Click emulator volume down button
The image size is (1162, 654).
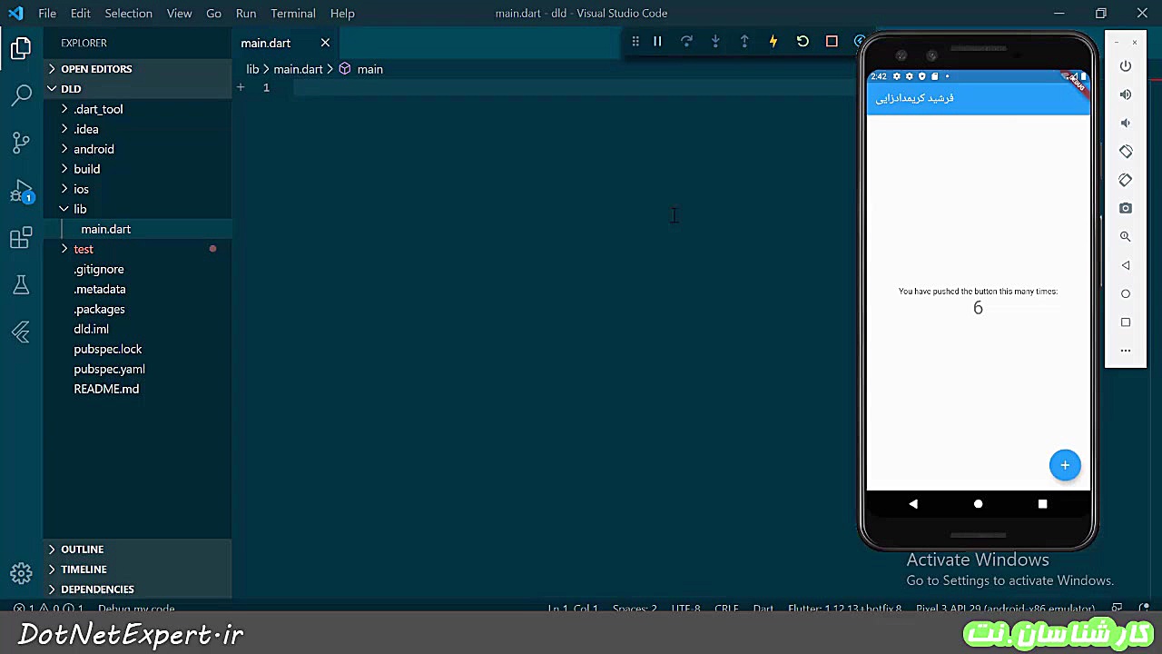(1126, 123)
